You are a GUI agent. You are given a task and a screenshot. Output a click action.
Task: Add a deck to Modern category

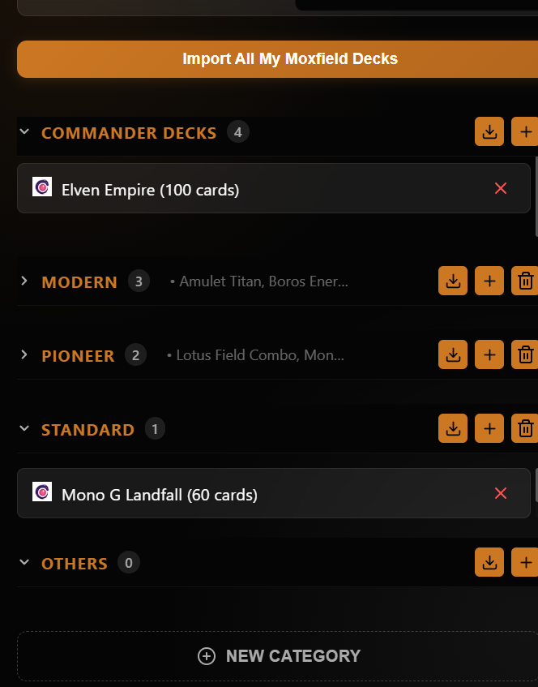click(x=489, y=281)
